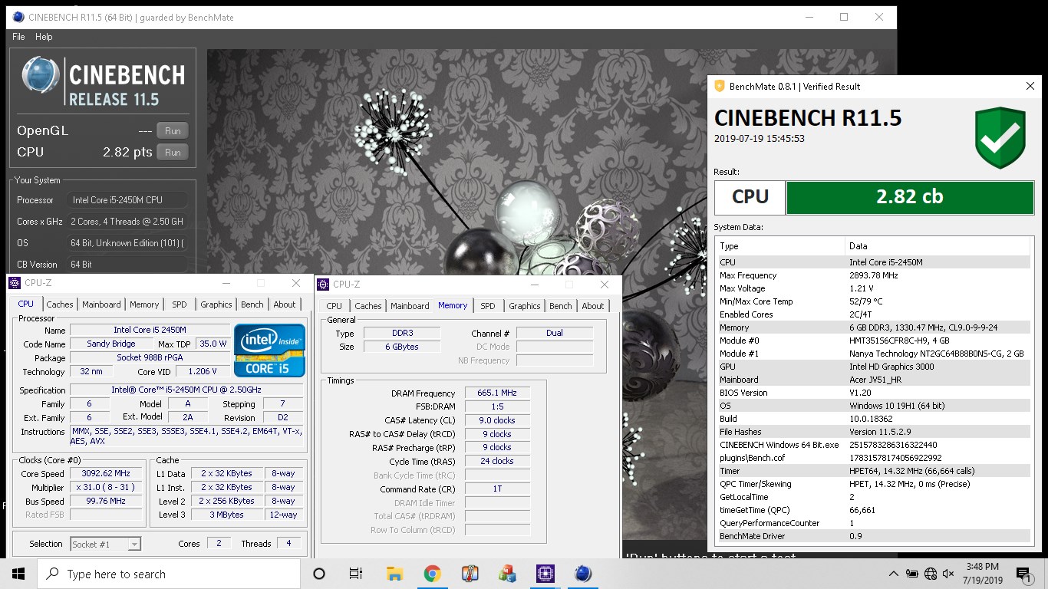1048x589 pixels.
Task: Run the CPU benchmark test
Action: point(173,152)
